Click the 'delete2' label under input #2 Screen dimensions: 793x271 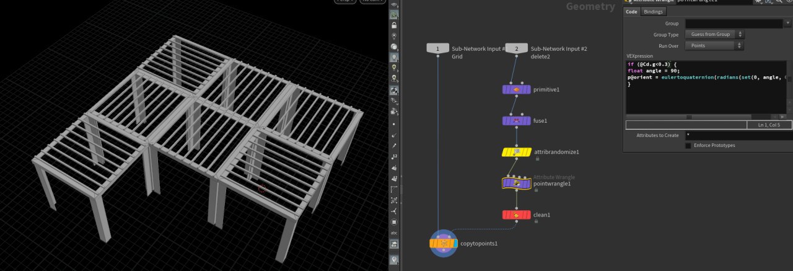(x=540, y=56)
